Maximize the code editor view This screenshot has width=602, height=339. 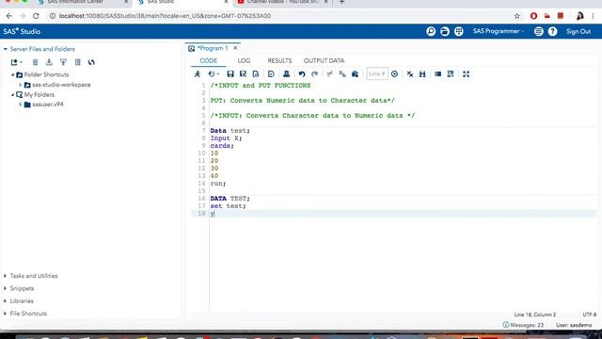click(467, 73)
